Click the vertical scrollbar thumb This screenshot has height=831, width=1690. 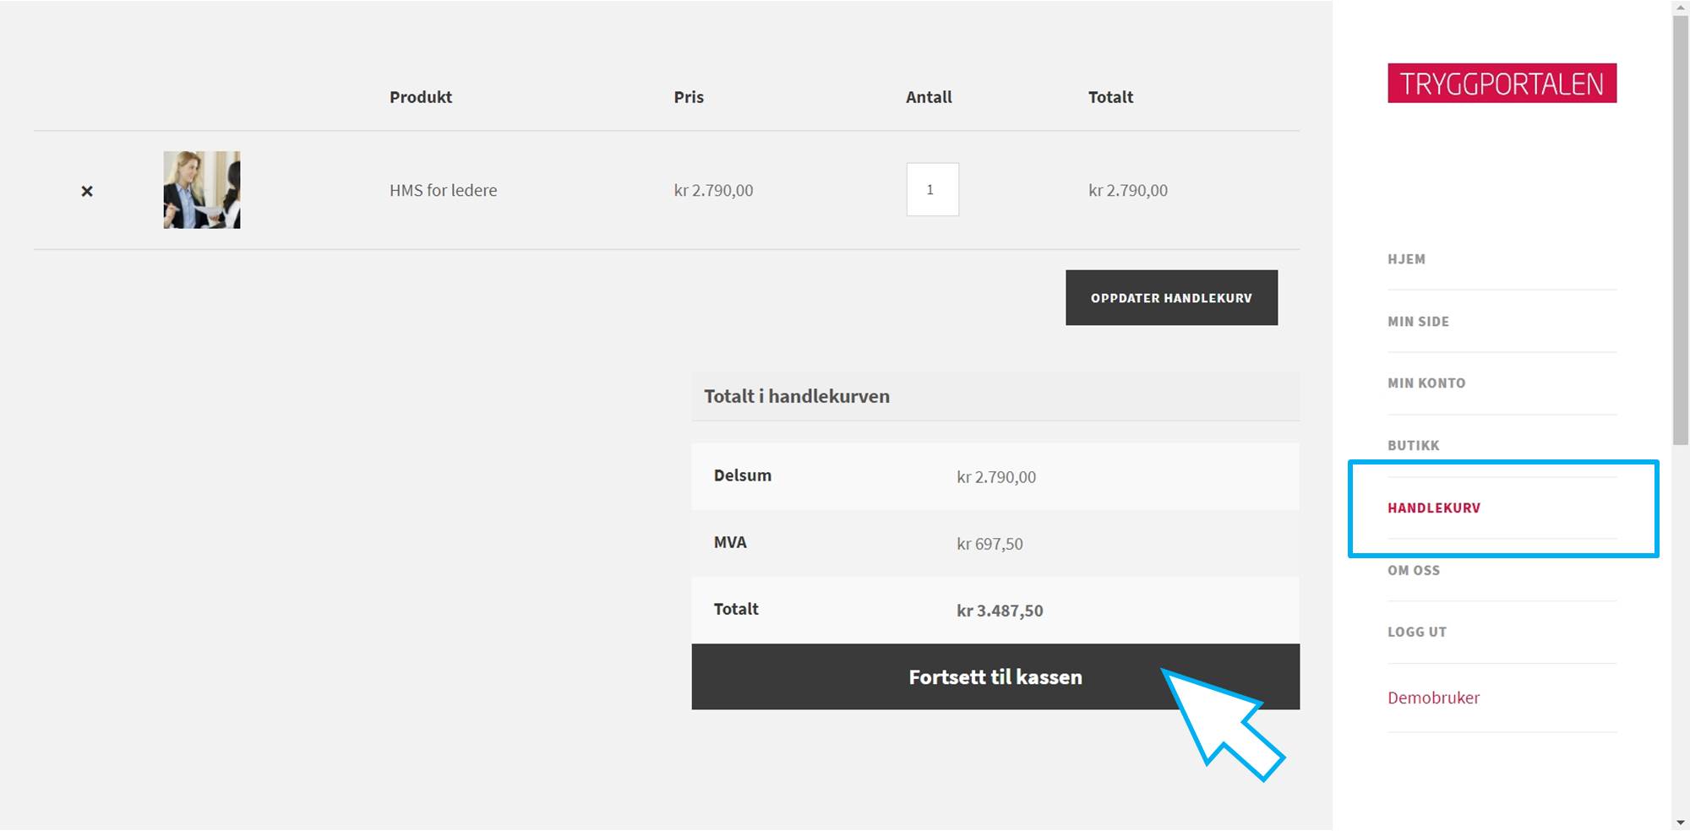tap(1680, 228)
